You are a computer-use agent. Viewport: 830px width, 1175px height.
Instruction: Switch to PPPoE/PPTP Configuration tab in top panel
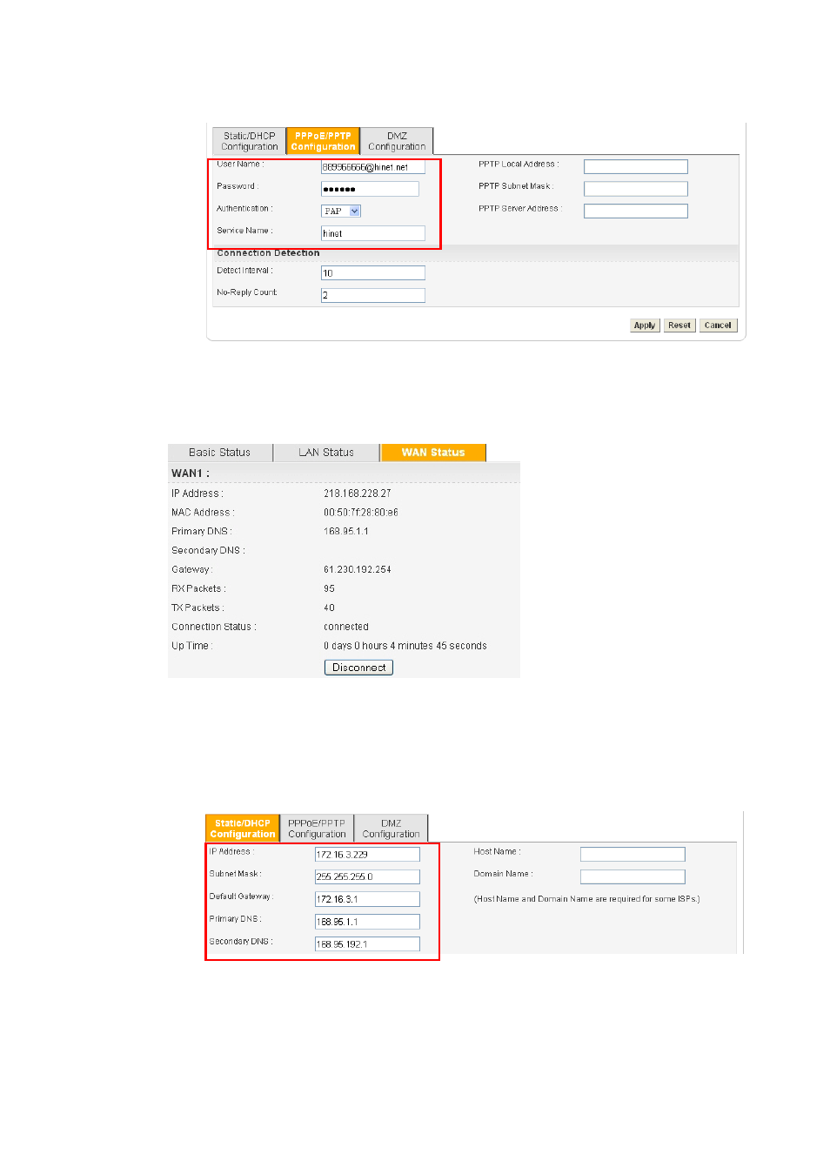click(323, 141)
